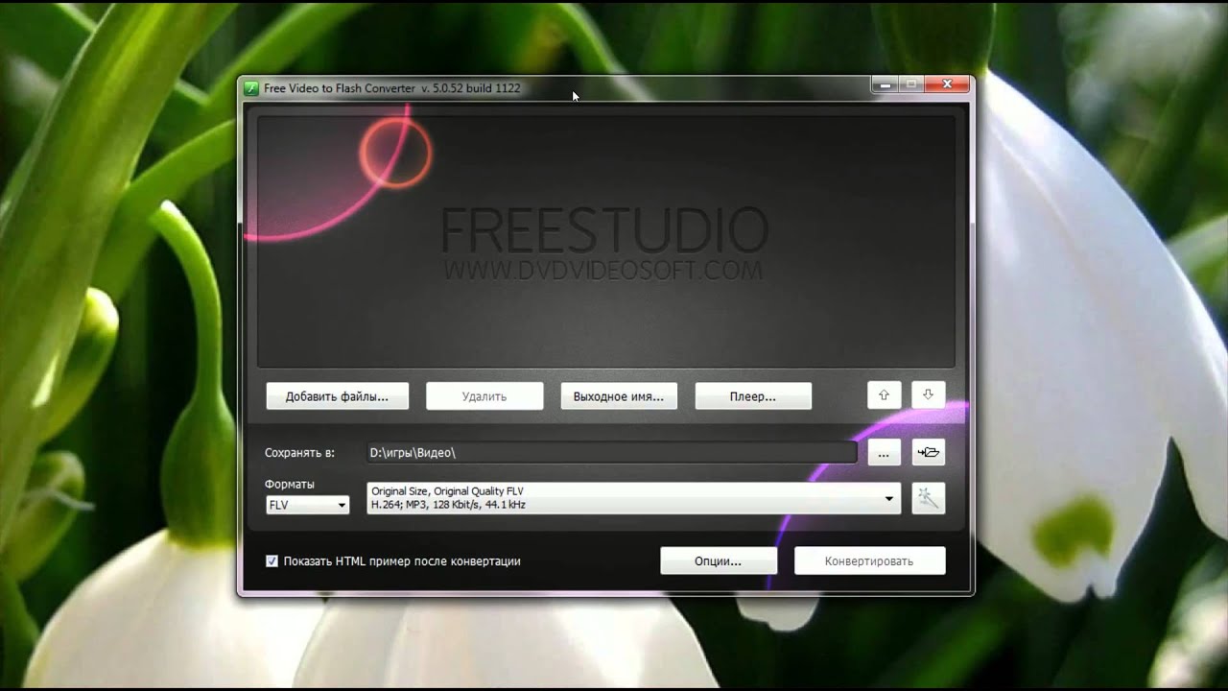Open the Выходное имя dialog

[619, 396]
